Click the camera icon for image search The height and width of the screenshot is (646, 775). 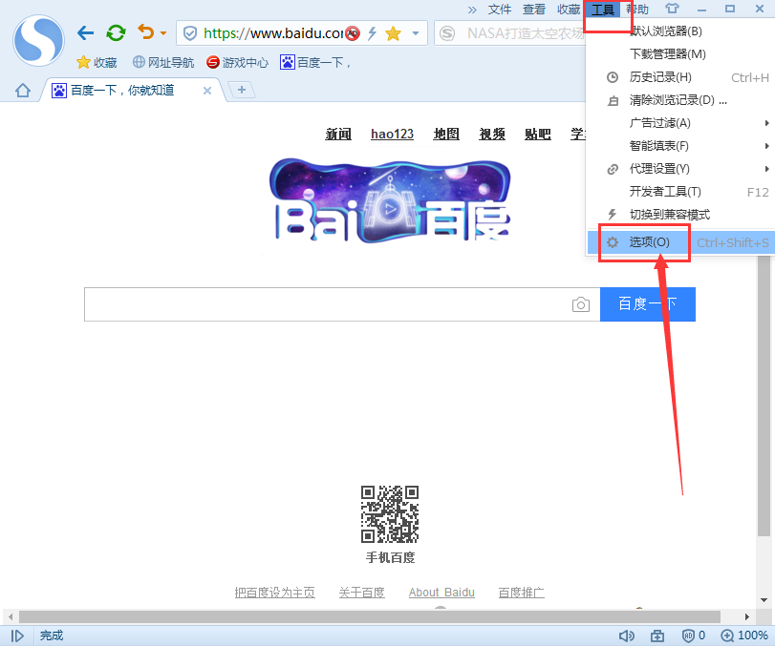581,303
